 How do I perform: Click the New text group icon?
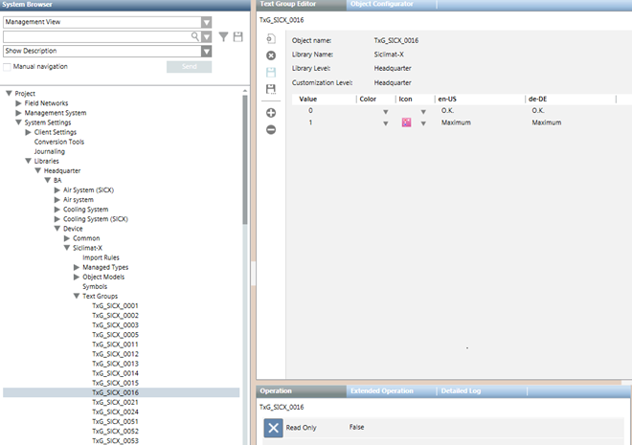click(271, 39)
